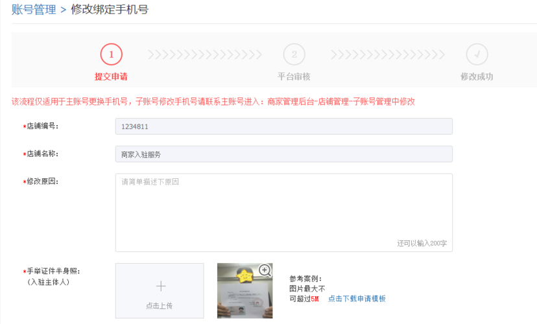
Task: Open the 账号管理 breadcrumb link
Action: 34,9
